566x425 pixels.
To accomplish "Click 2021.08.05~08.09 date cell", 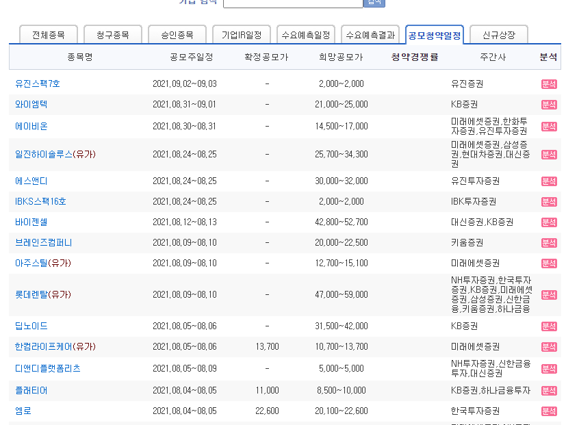I will click(x=185, y=369).
